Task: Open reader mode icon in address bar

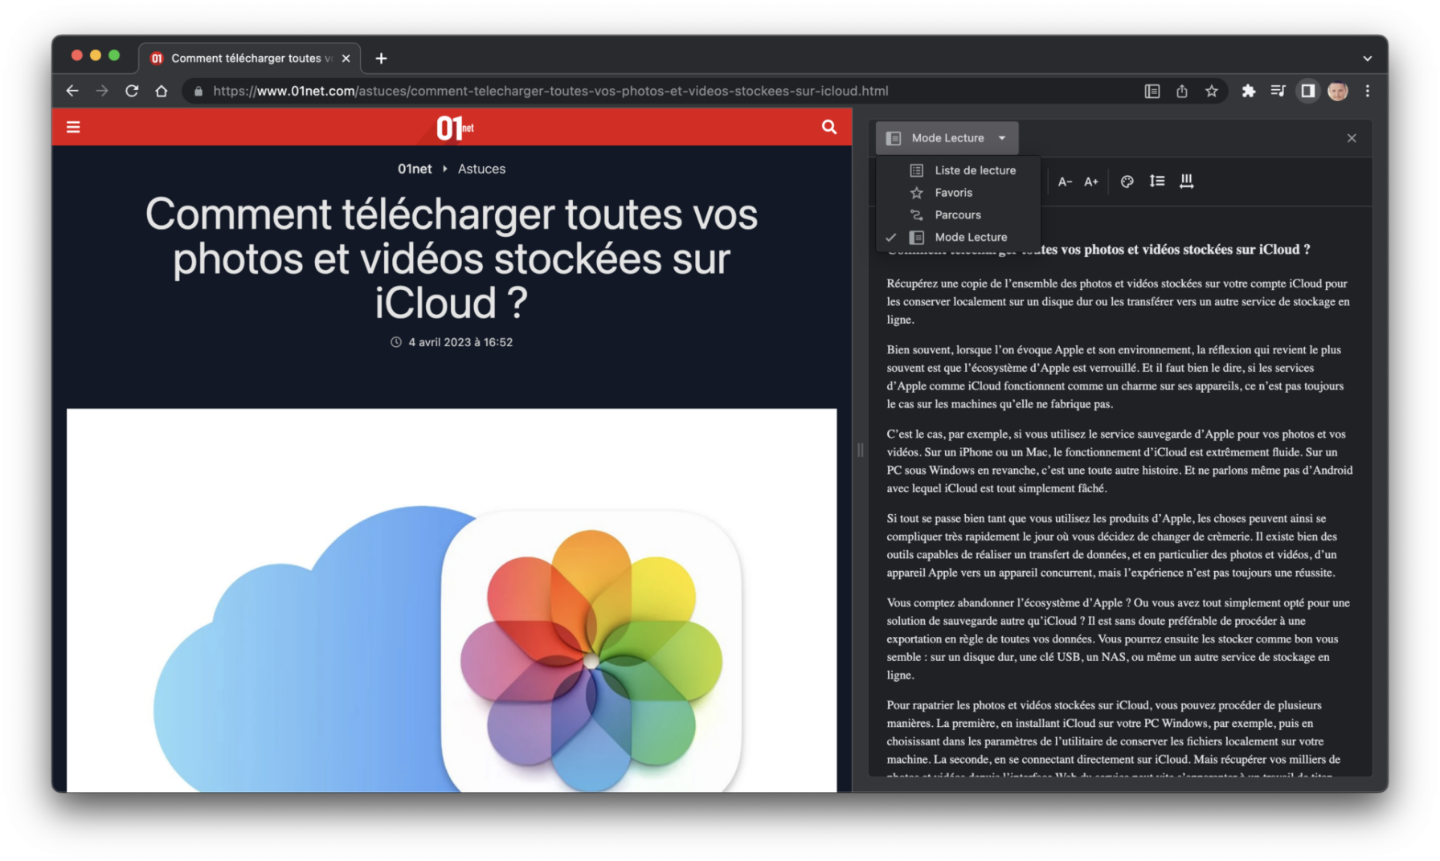Action: click(1152, 91)
